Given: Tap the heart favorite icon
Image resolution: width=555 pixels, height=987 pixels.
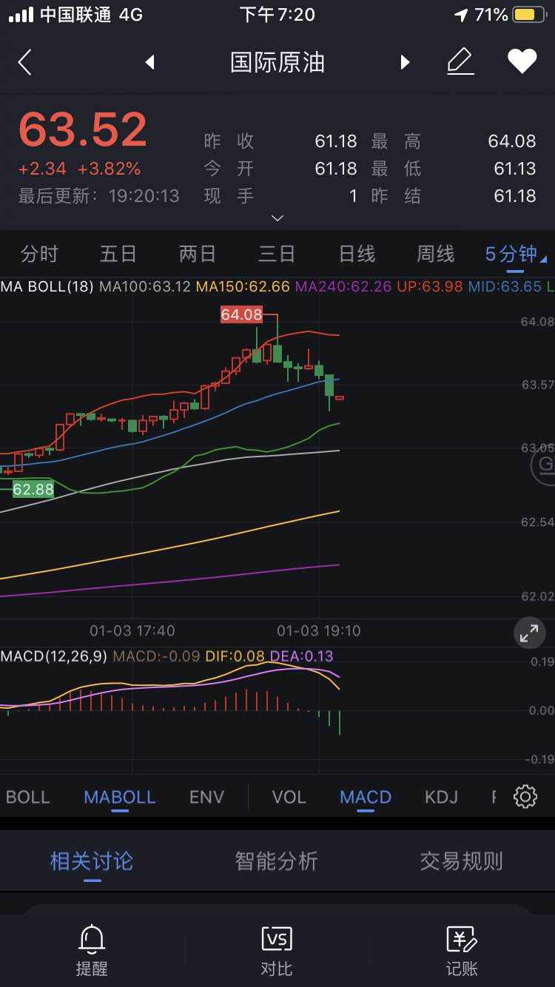Looking at the screenshot, I should (522, 61).
